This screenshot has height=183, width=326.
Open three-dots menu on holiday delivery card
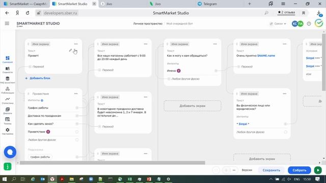146,97
